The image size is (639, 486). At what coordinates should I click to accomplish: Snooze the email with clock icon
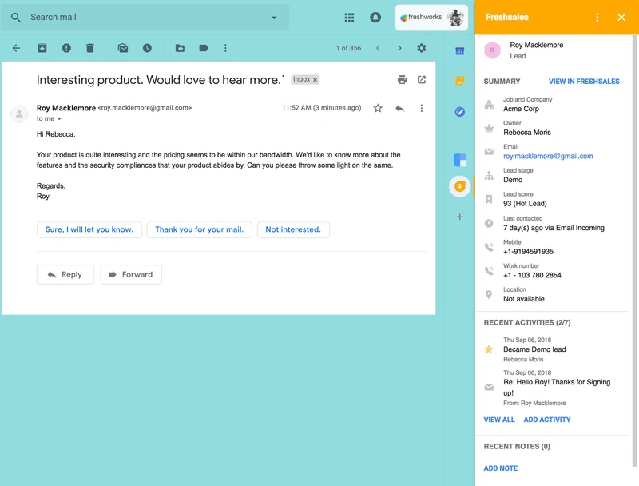pyautogui.click(x=147, y=48)
